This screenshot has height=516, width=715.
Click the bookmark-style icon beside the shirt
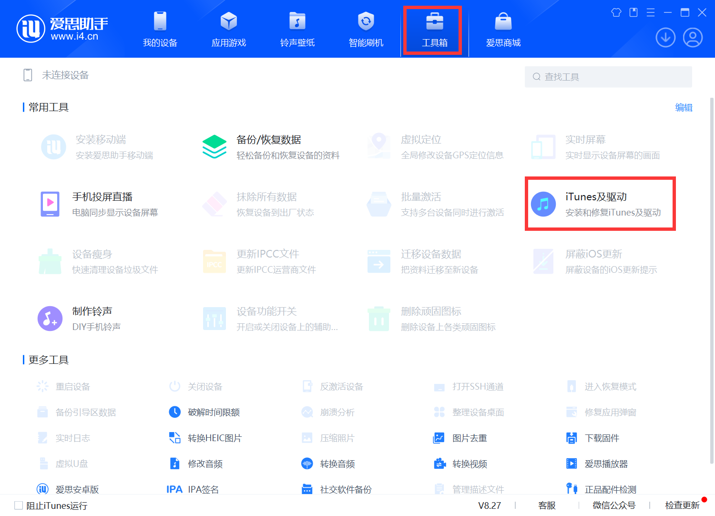click(633, 12)
